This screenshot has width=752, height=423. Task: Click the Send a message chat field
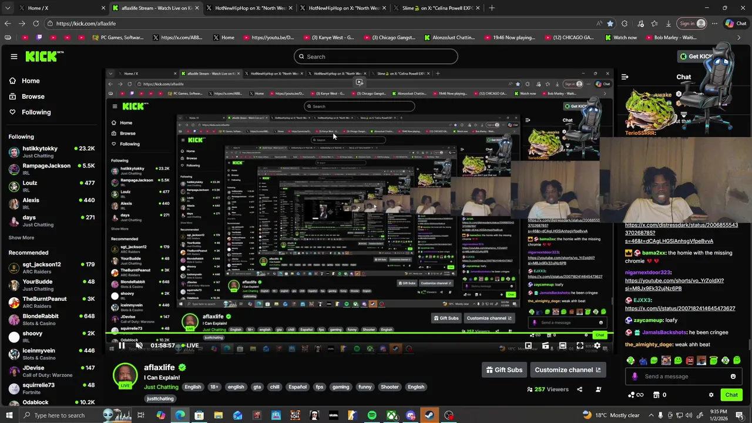[684, 377]
